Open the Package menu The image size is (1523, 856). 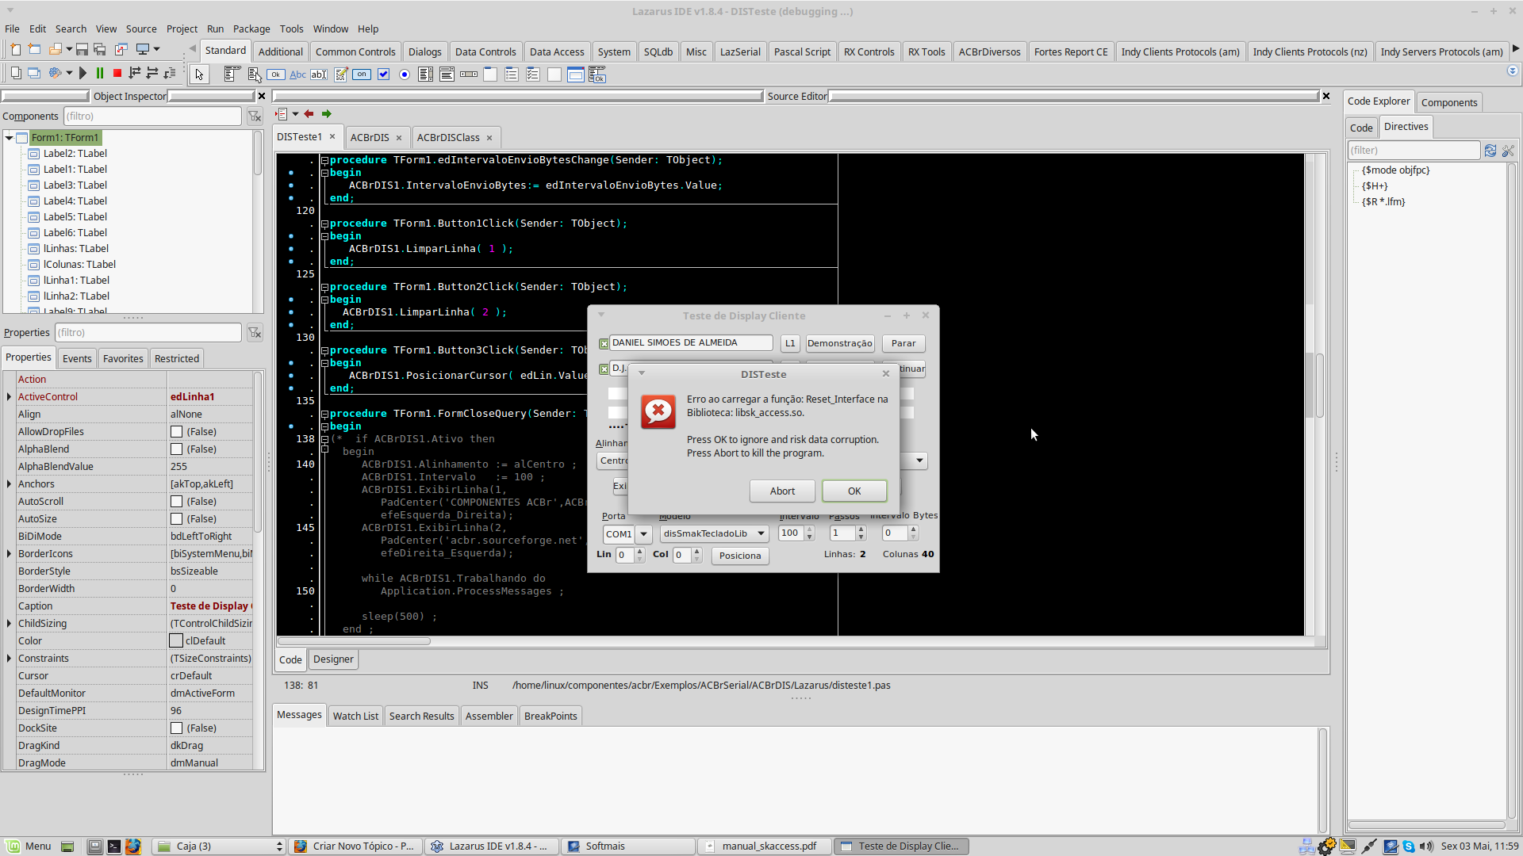click(251, 29)
